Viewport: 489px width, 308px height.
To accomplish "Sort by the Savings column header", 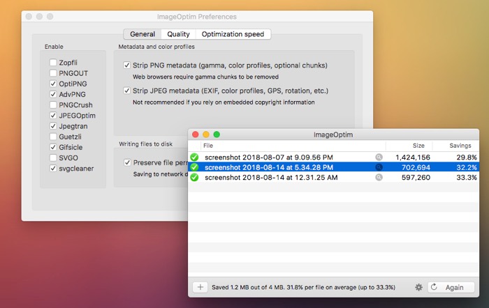I will (x=456, y=146).
